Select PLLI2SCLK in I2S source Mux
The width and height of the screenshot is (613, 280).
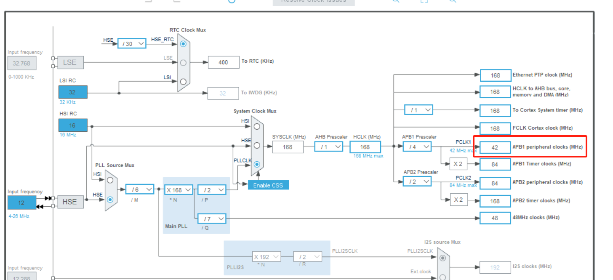[x=442, y=258]
